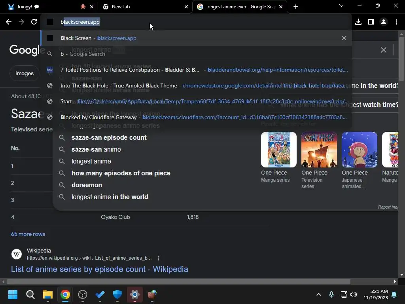Open 'List of anime series by episode count' result
The height and width of the screenshot is (304, 405).
99,269
